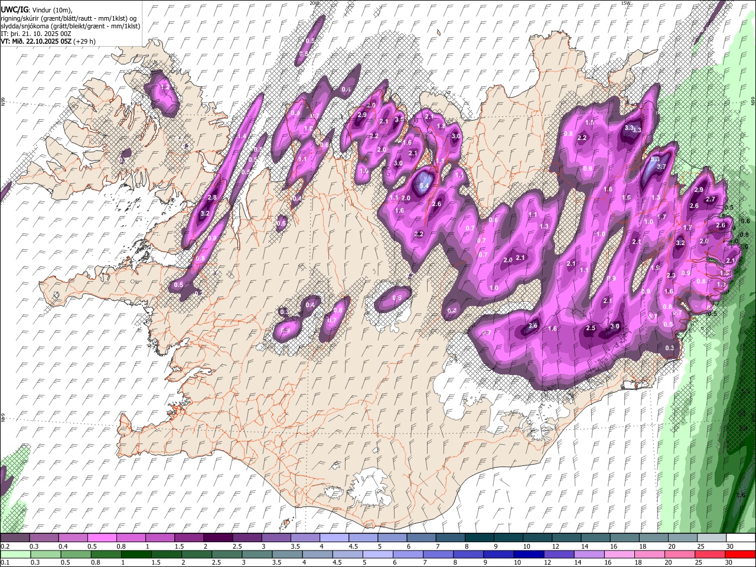Select the dark mauve snow-scale swatch labeled 0.2
The height and width of the screenshot is (567, 756).
pyautogui.click(x=14, y=537)
